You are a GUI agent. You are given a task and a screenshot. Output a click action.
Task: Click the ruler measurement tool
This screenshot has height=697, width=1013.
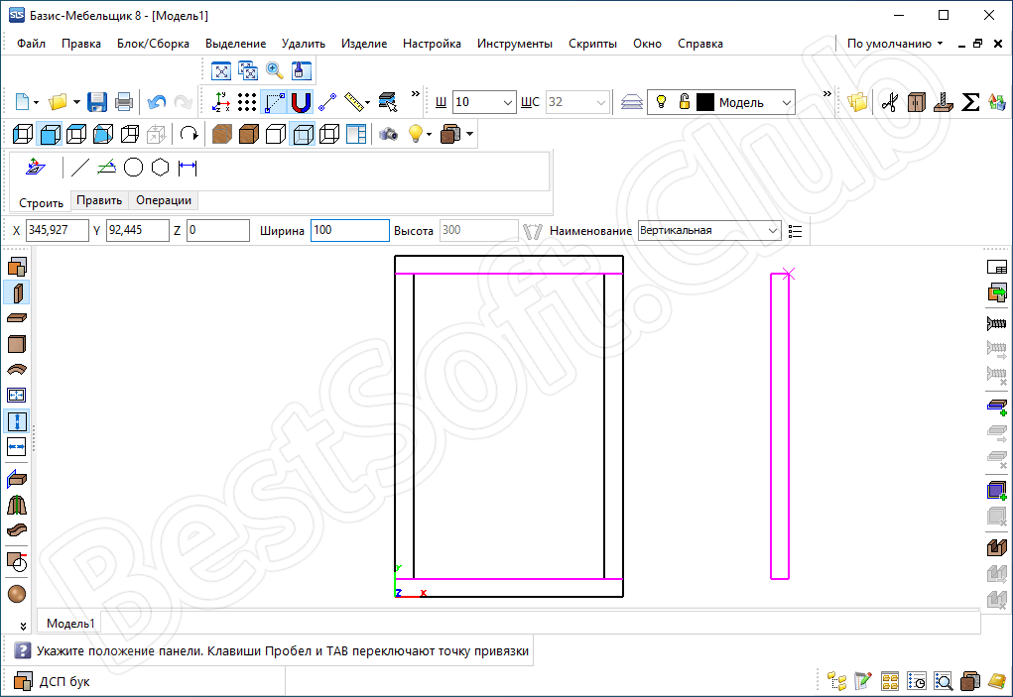pos(355,102)
